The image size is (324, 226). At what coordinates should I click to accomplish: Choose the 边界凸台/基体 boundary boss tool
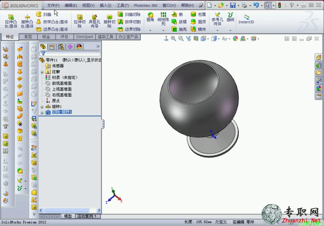(52, 29)
